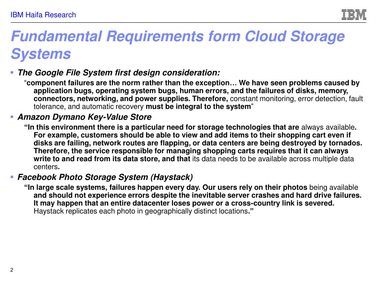Click the line starting 'Therefore, the service responsible'

pos(191,151)
